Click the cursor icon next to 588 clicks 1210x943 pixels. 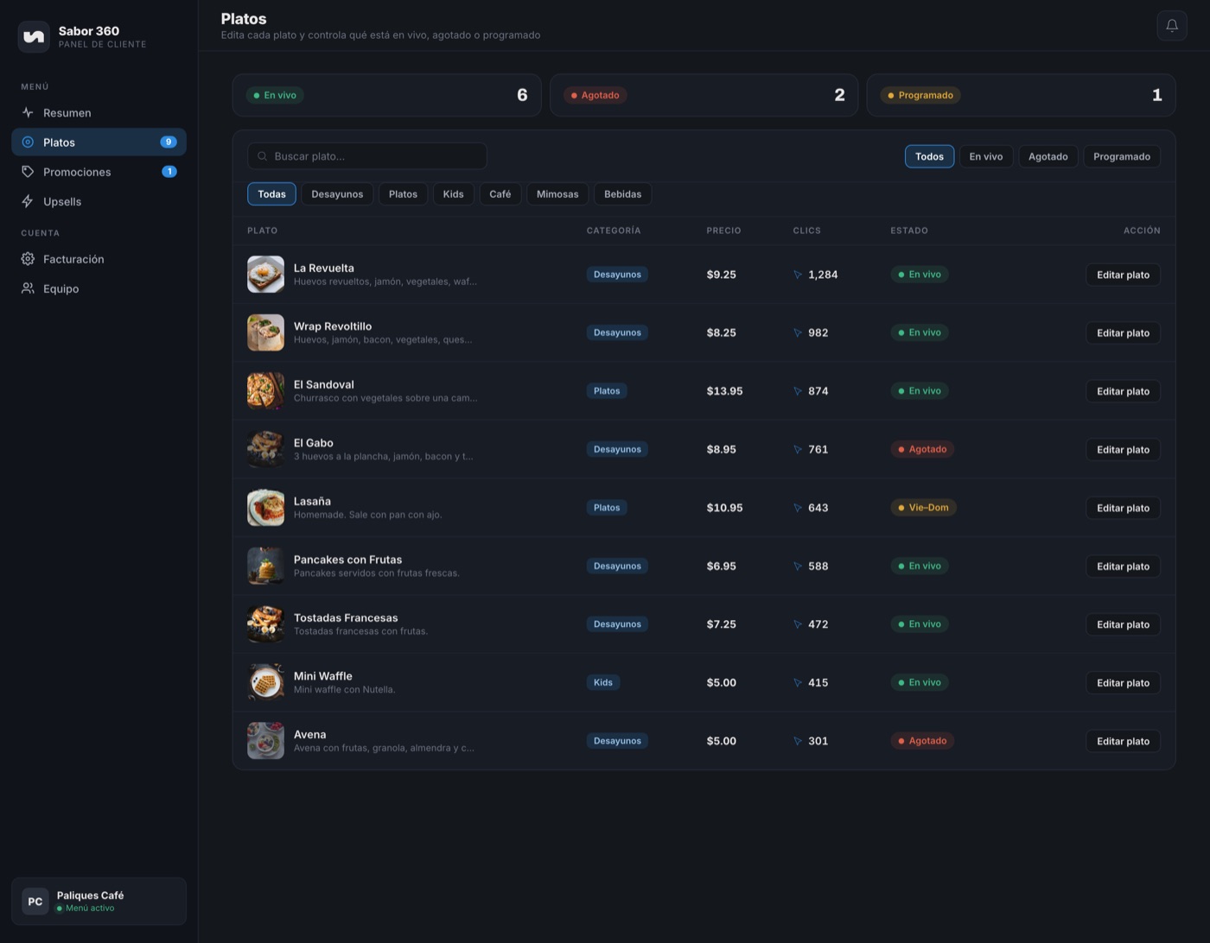(798, 566)
